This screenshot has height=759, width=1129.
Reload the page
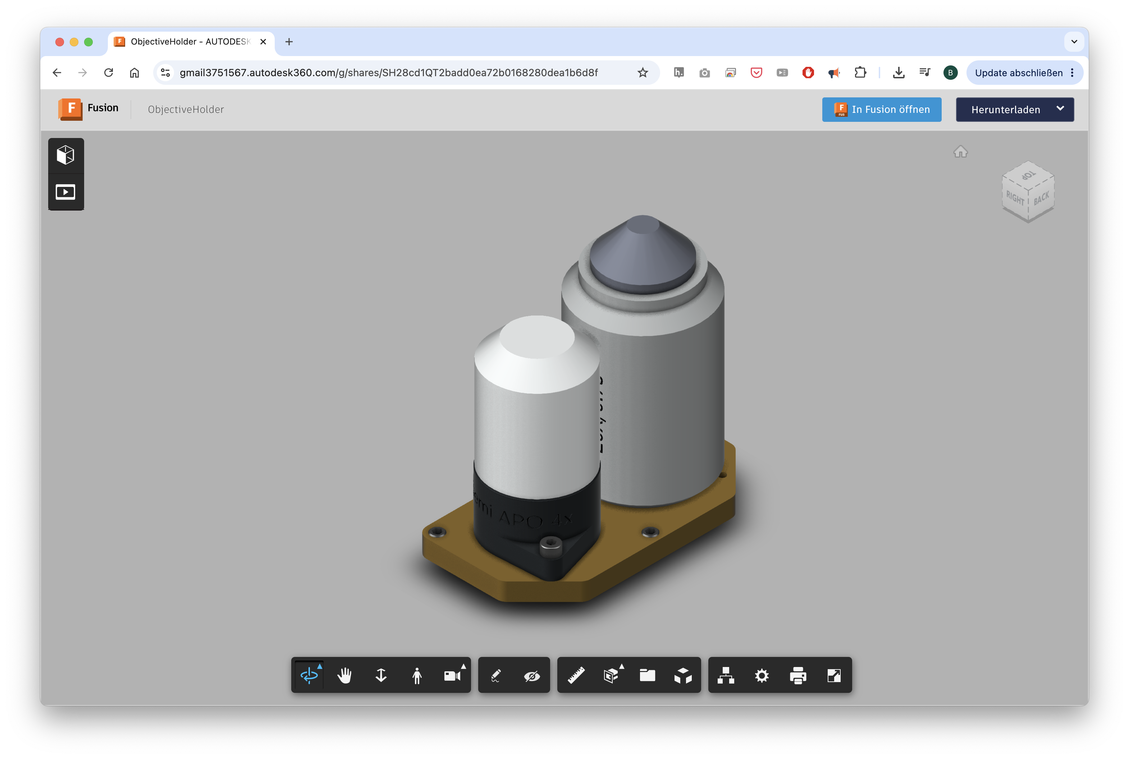tap(109, 73)
